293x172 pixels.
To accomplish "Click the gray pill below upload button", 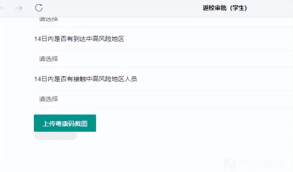I will click(56, 136).
